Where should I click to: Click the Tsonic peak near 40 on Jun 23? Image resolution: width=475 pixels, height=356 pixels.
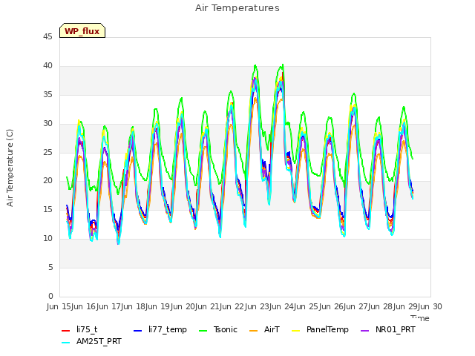pyautogui.click(x=283, y=65)
